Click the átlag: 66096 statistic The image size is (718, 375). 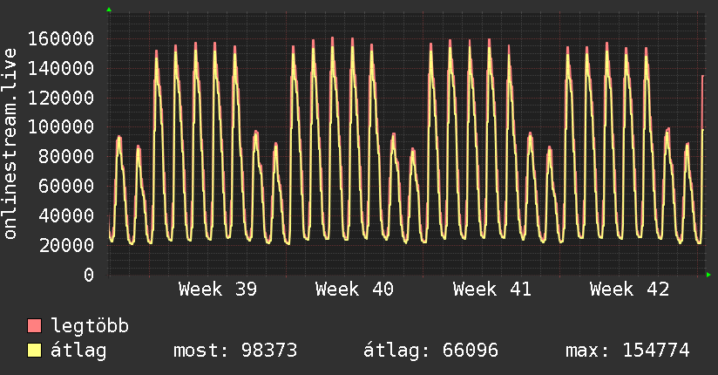tap(430, 351)
